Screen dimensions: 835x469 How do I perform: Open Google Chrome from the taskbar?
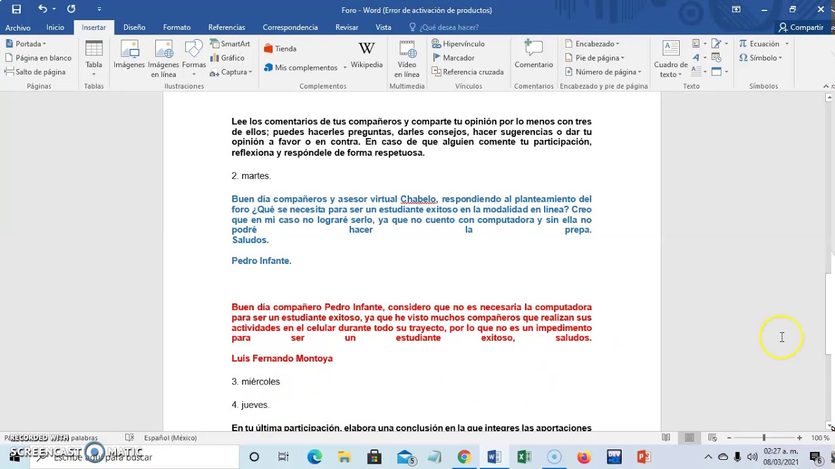(464, 457)
